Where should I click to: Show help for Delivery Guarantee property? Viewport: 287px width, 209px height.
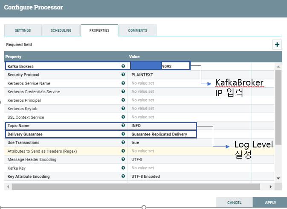(x=123, y=134)
